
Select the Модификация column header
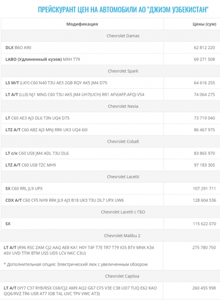[x=82, y=24]
